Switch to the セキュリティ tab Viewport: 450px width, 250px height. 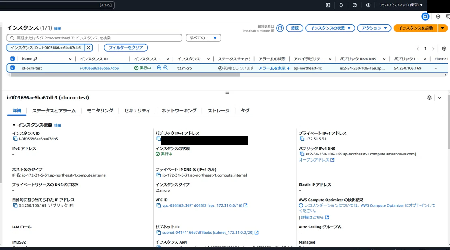pos(137,111)
